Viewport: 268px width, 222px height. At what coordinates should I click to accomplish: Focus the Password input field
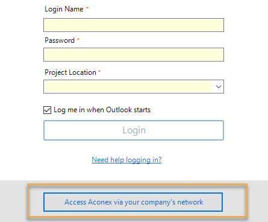(x=134, y=54)
